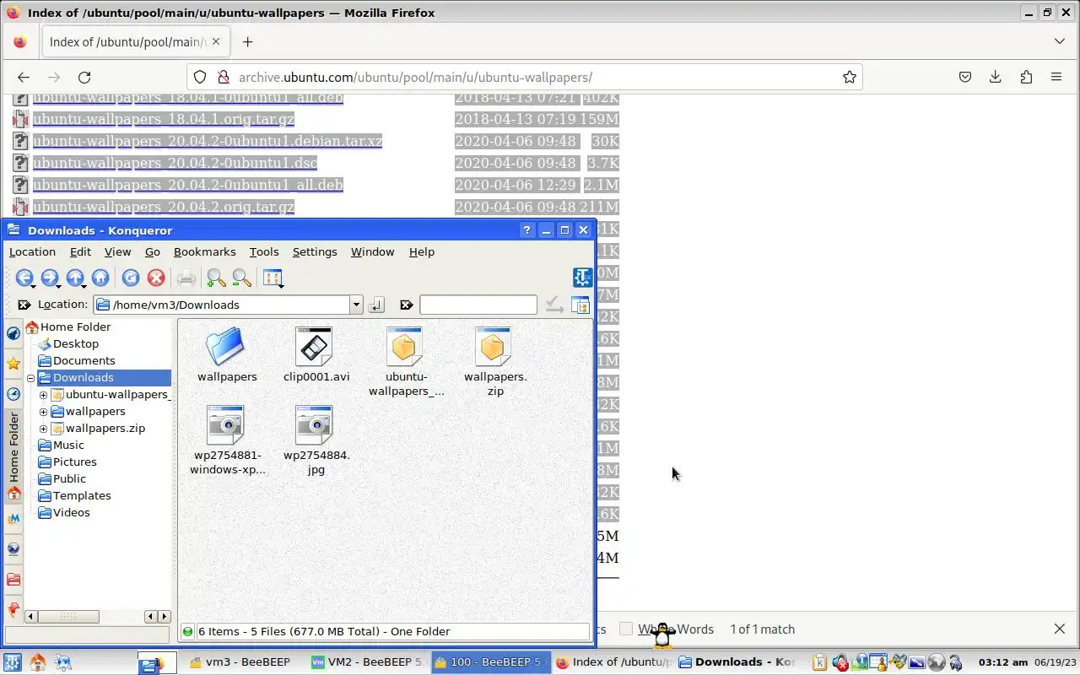The width and height of the screenshot is (1080, 675).
Task: Open Back button history dropdown arrow
Action: 32,287
